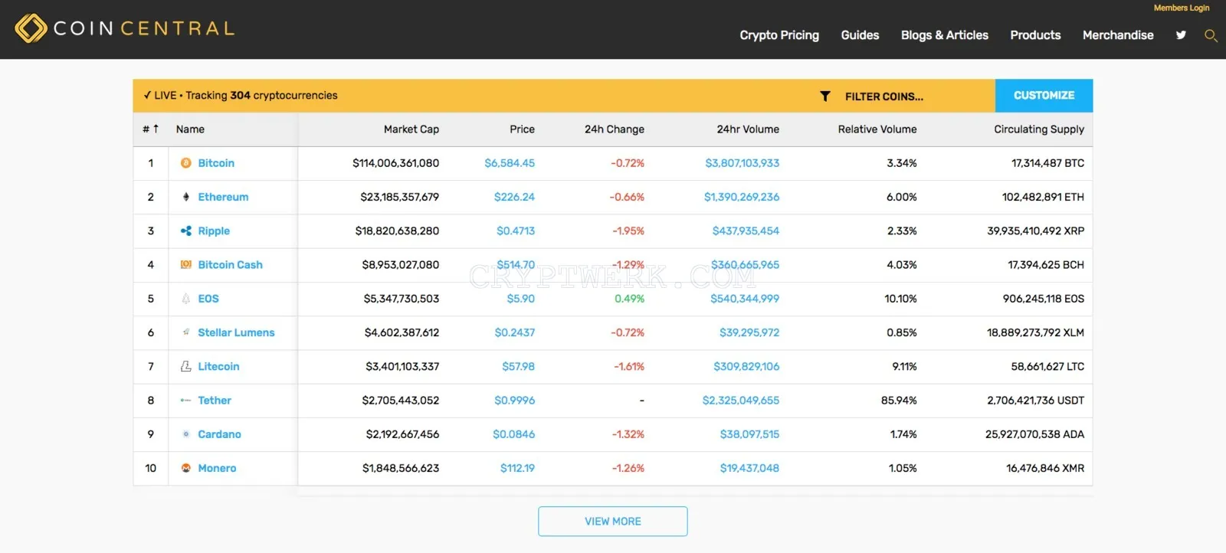Screen dimensions: 1226x553
Task: Sort table by Market Cap header
Action: (x=411, y=129)
